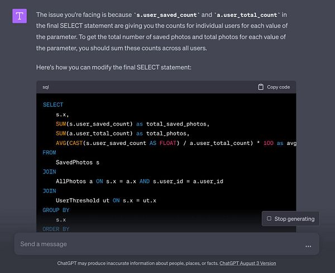Click the line SUM(s.user_saved_count) as total_saved_photos

[132, 124]
